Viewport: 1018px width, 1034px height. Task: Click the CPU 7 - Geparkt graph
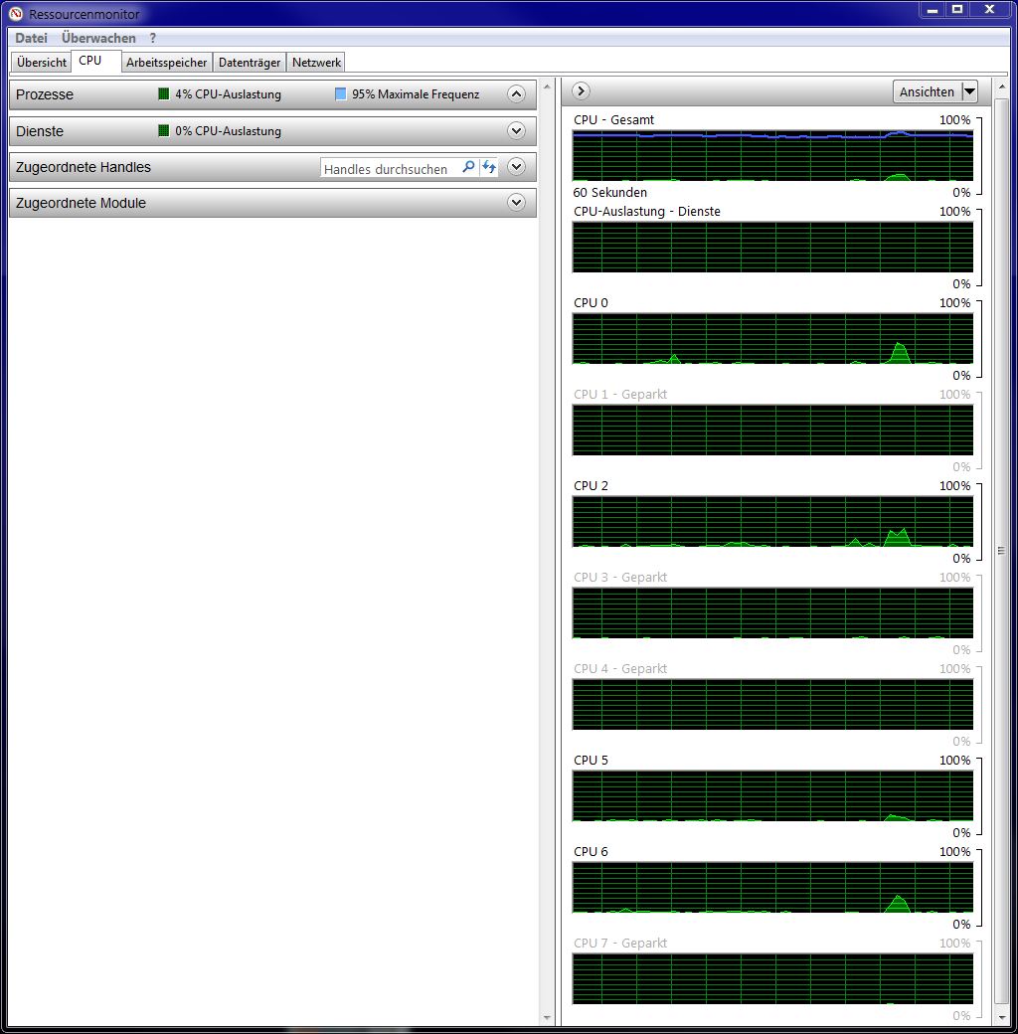(772, 978)
